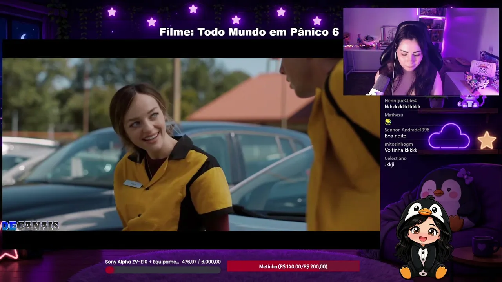Click the "Sony Alpha ZV-E10 + Equipame..." goal label

(x=142, y=262)
